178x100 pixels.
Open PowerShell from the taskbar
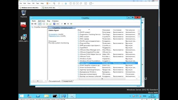(38, 96)
